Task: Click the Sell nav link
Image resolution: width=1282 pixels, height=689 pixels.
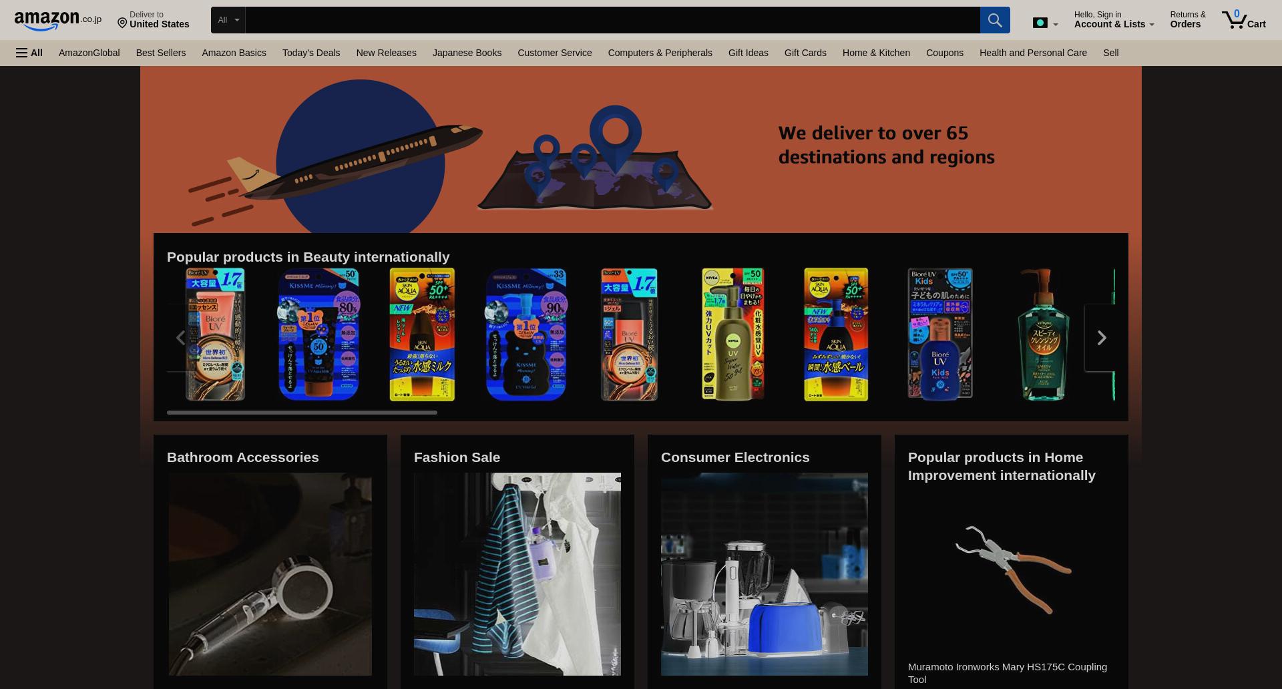Action: click(x=1110, y=53)
